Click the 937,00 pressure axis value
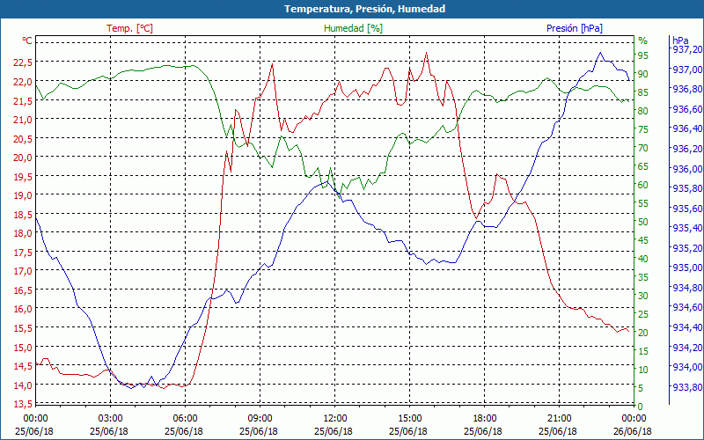Viewport: 704px width, 440px height. point(686,70)
